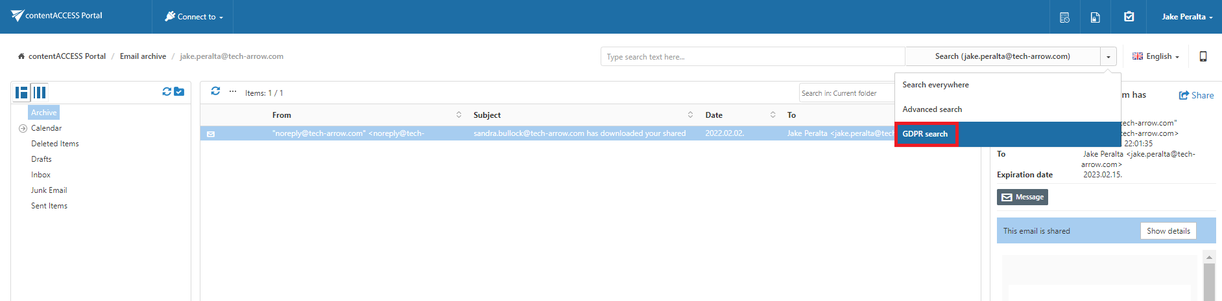Open the Connect to menu
The image size is (1222, 301).
[x=193, y=17]
